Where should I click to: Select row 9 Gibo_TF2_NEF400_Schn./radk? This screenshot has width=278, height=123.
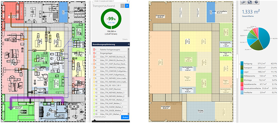110,78
